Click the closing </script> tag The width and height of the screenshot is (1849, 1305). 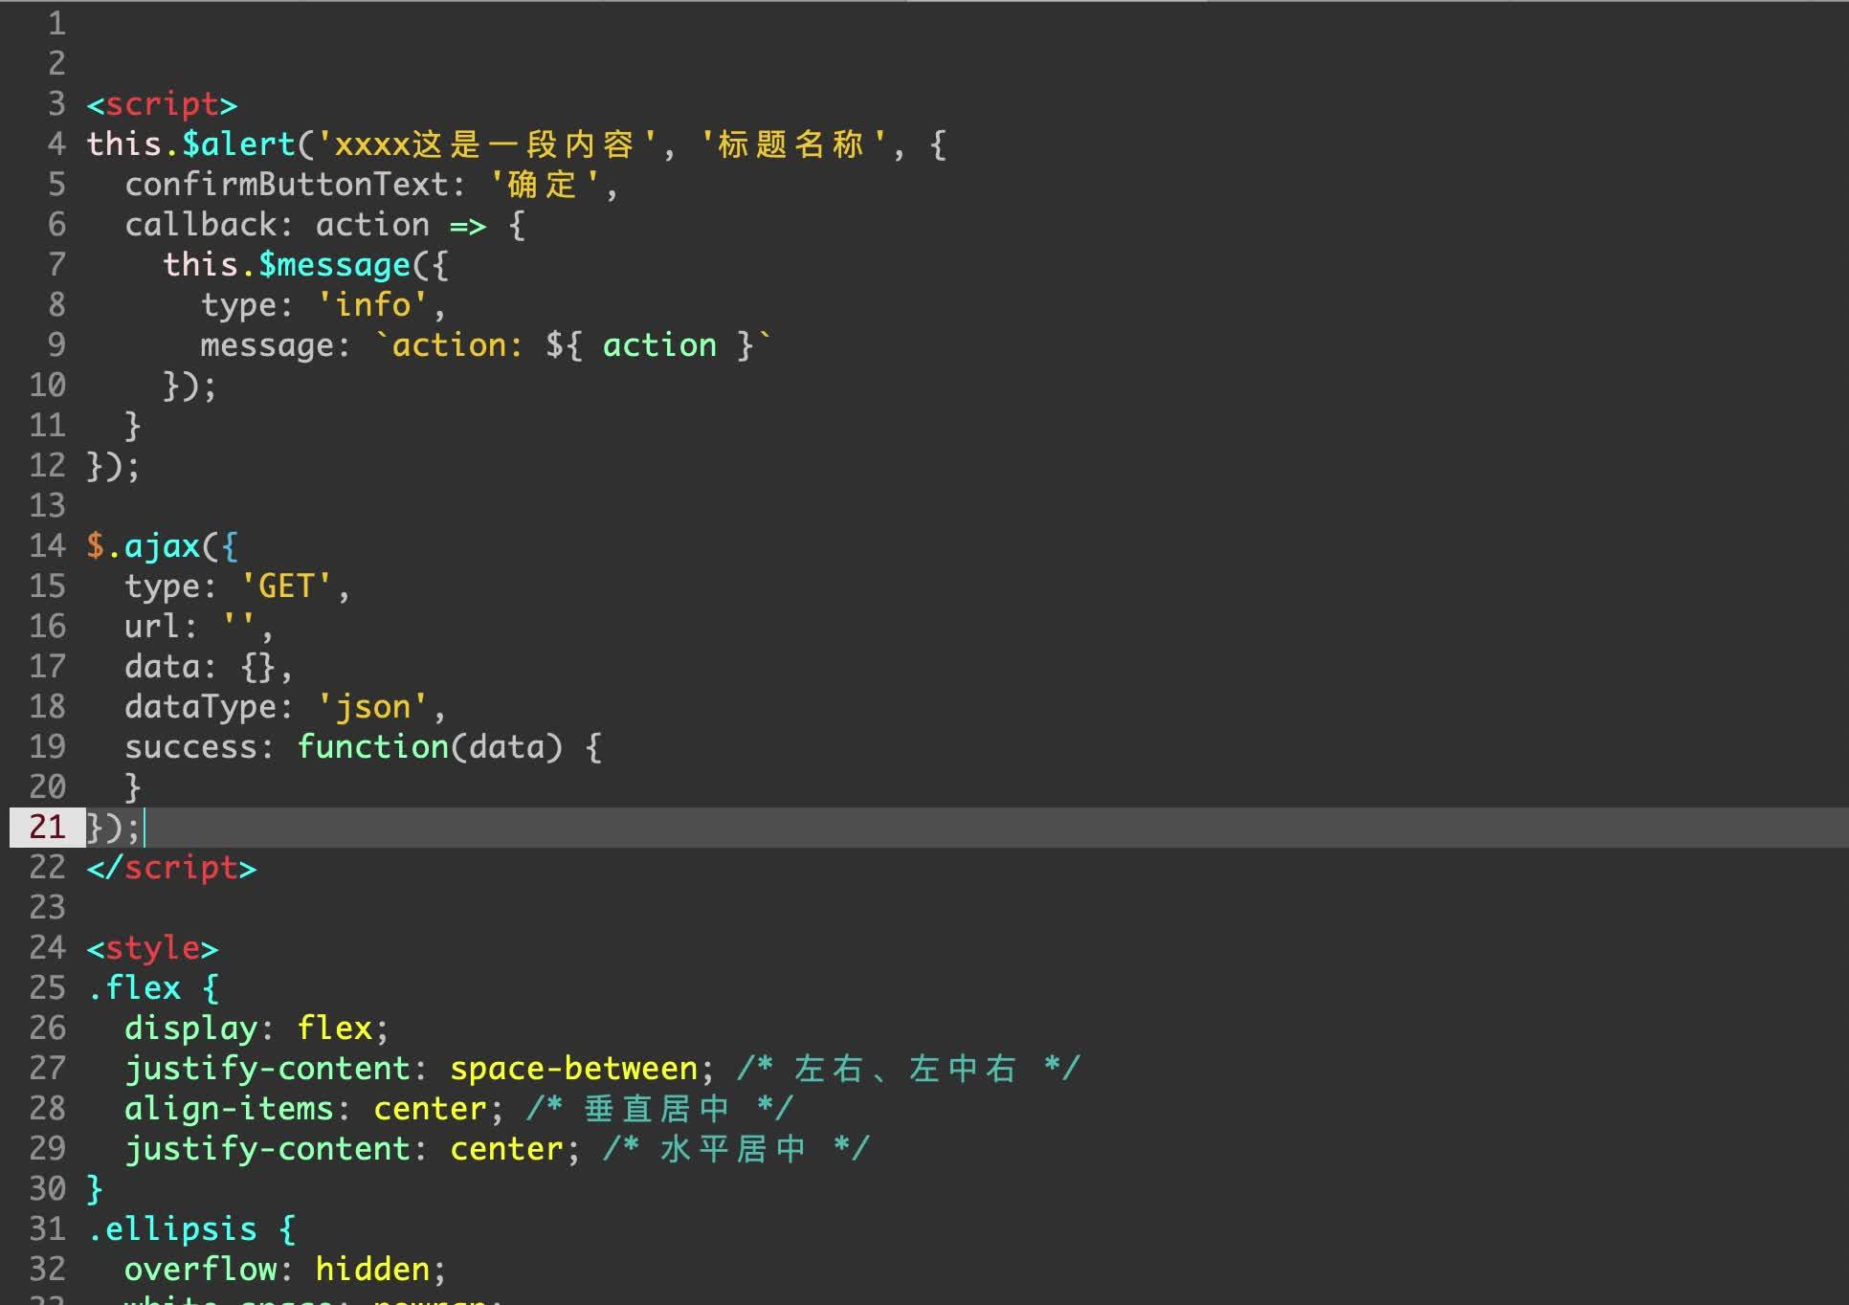(172, 868)
